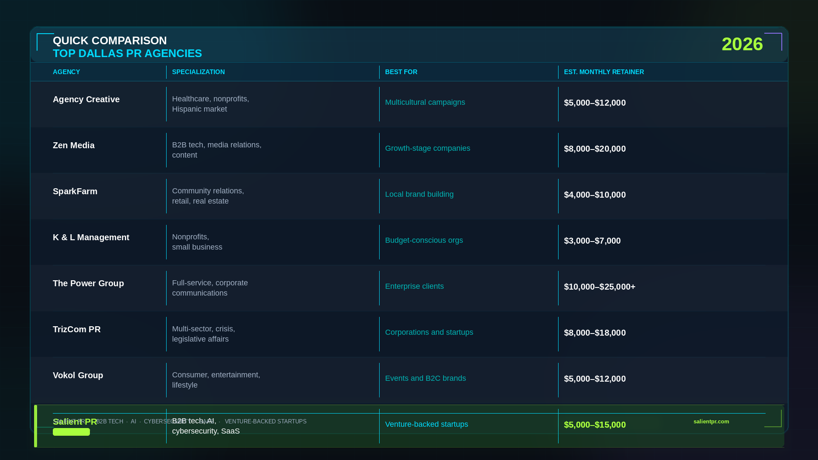Click the salientpr.com link
This screenshot has width=818, height=460.
coord(711,421)
